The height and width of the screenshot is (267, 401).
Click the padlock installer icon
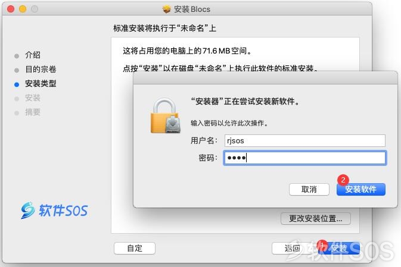(x=166, y=116)
